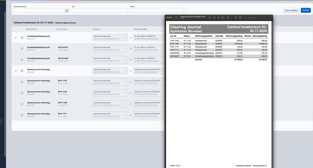Open the sidebar view dropdown arrow in Preview
This screenshot has width=313, height=168.
[x=179, y=18]
